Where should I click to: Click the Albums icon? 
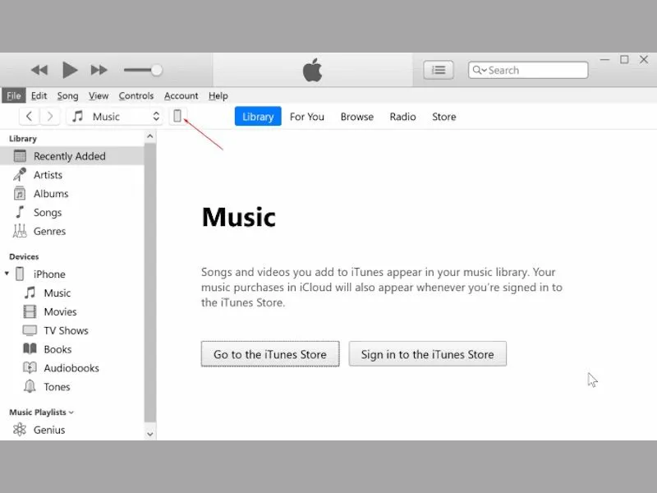coord(20,193)
